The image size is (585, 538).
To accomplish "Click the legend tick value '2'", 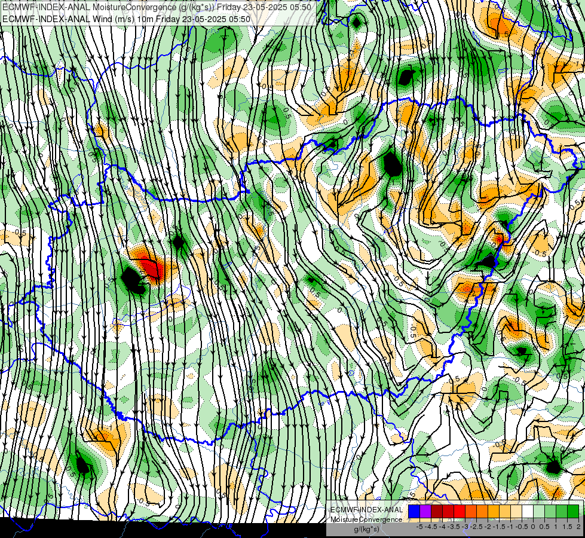I will point(578,527).
